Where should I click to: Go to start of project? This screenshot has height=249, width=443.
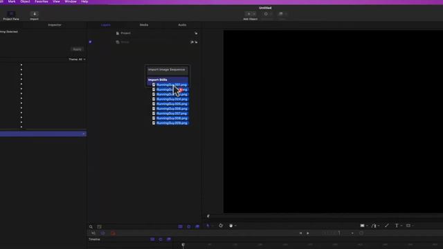[300, 233]
